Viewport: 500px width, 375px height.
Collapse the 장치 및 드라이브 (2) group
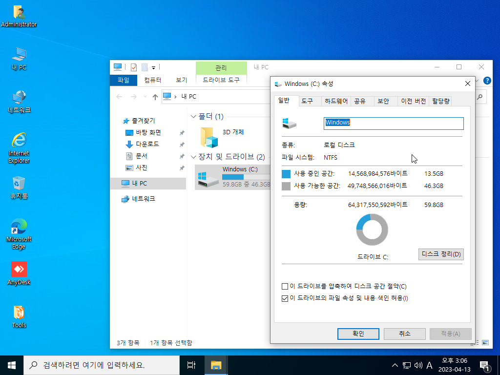(193, 157)
